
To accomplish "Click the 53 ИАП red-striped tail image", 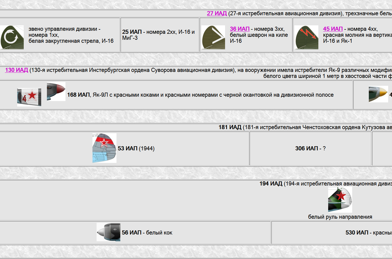I will coord(104,148).
